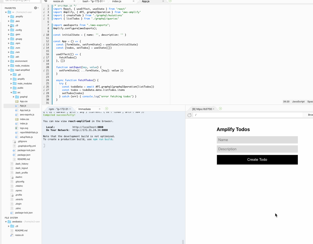Viewport: 313px width, 244px height.
Task: Select the amplify folder in react-amplified
Action: pyautogui.click(x=21, y=79)
